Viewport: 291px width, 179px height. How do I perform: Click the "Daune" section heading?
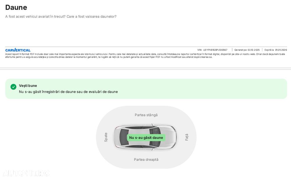click(16, 8)
